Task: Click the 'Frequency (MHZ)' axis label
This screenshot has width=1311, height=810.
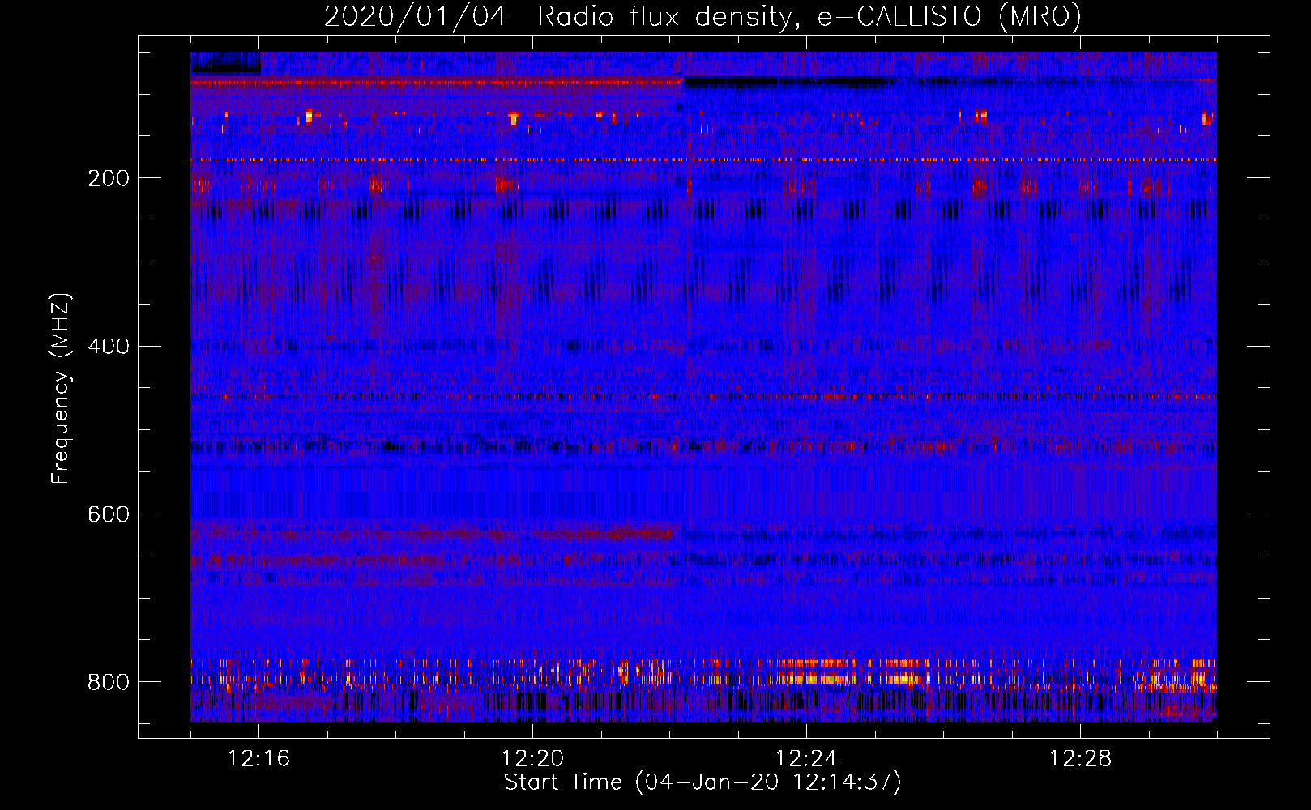Action: click(x=61, y=388)
